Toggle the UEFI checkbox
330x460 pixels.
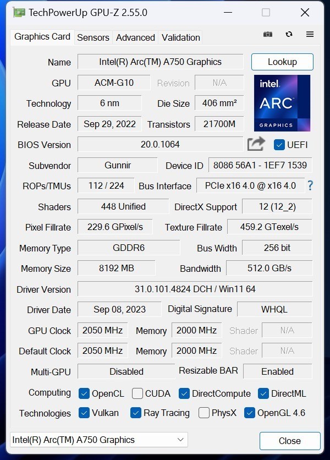279,145
